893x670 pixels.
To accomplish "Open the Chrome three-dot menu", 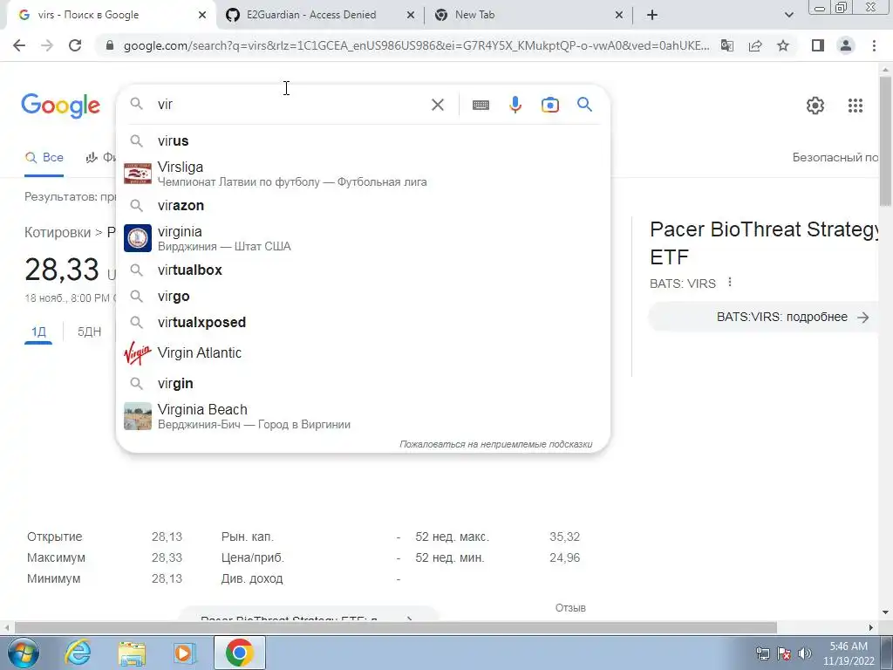I will pos(874,45).
